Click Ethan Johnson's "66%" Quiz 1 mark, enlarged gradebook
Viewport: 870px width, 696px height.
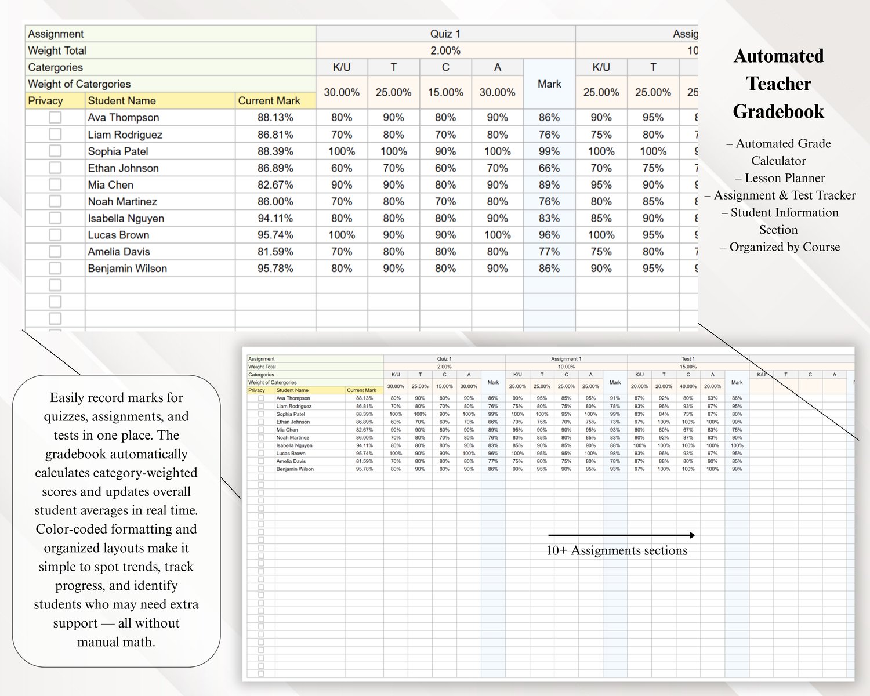tap(549, 168)
